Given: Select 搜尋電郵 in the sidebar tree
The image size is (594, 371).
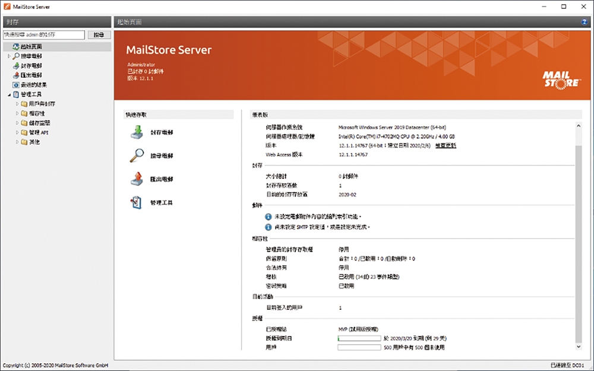Looking at the screenshot, I should (x=31, y=56).
